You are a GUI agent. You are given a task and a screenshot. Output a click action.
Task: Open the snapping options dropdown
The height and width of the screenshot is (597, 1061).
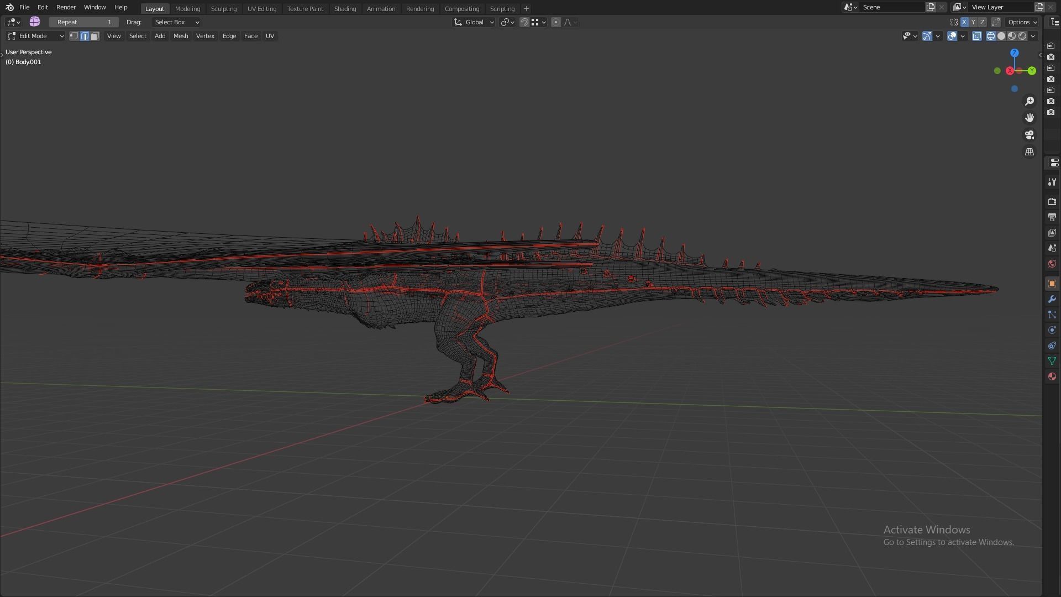539,22
